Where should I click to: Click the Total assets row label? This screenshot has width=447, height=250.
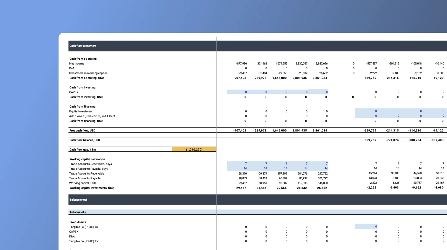77,212
